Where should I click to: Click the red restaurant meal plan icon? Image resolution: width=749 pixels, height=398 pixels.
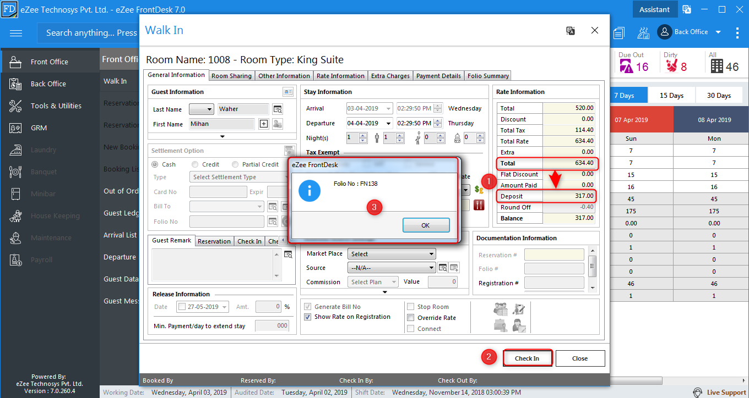point(479,204)
